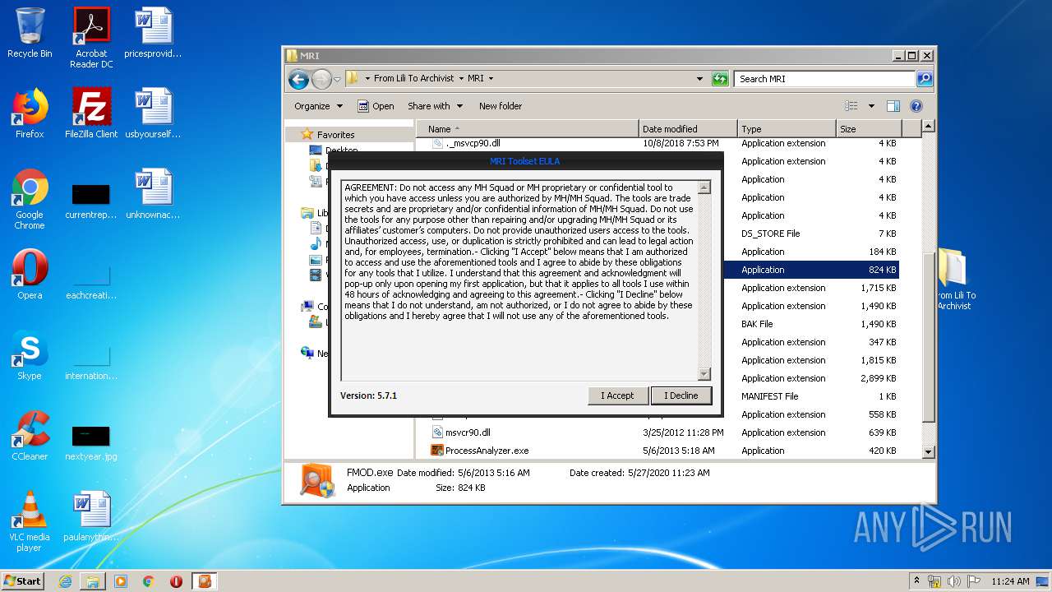
Task: Sort files by Size column
Action: tap(869, 129)
